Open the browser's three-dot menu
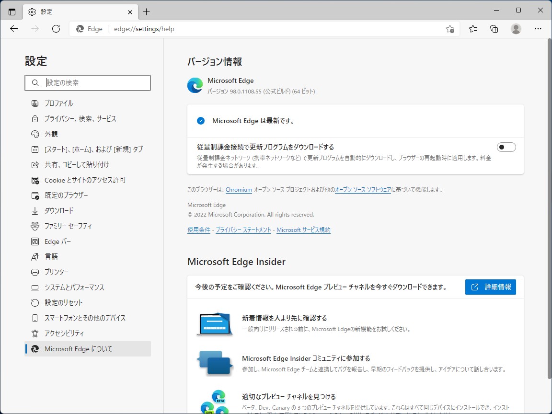552x414 pixels. tap(538, 29)
